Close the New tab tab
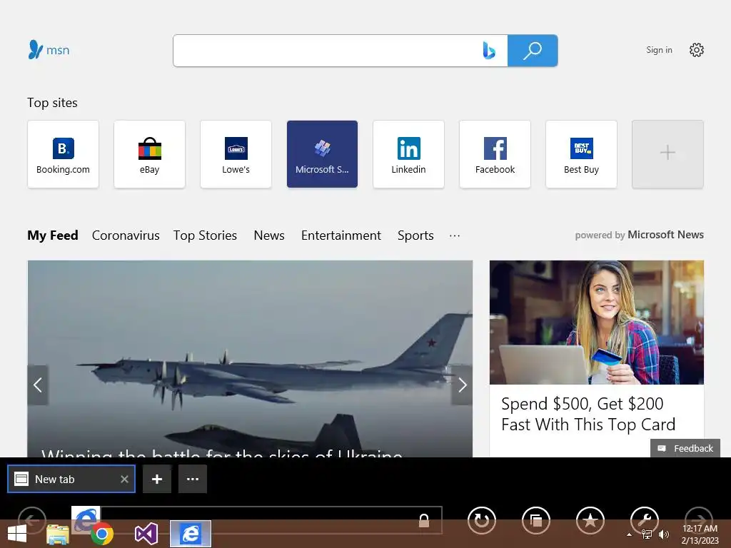Image resolution: width=731 pixels, height=548 pixels. tap(124, 479)
